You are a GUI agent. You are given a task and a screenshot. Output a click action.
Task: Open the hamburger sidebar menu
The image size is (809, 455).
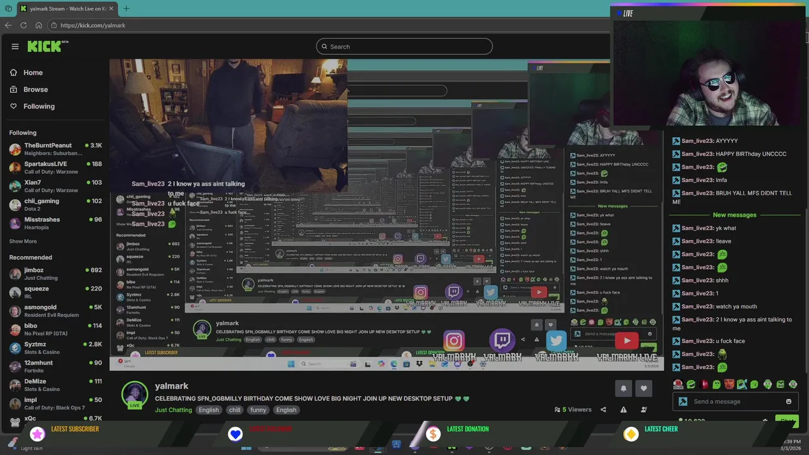pos(15,46)
